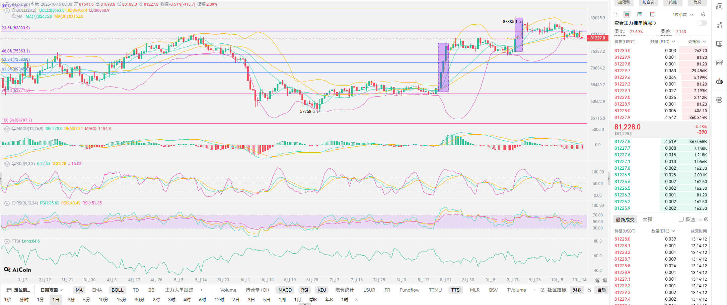Click the 自动 scale button
727x305 pixels.
click(601, 290)
